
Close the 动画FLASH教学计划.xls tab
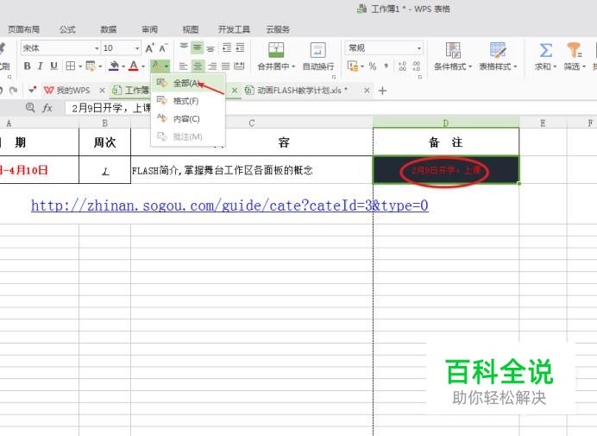[x=367, y=91]
